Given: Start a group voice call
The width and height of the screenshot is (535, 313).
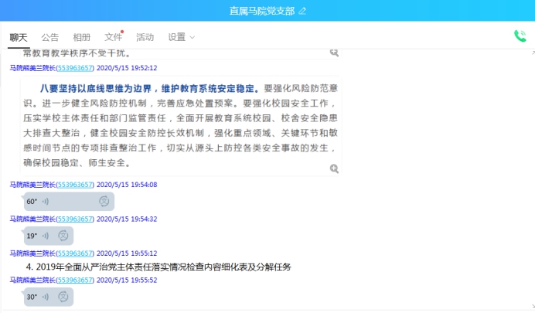Looking at the screenshot, I should (520, 36).
